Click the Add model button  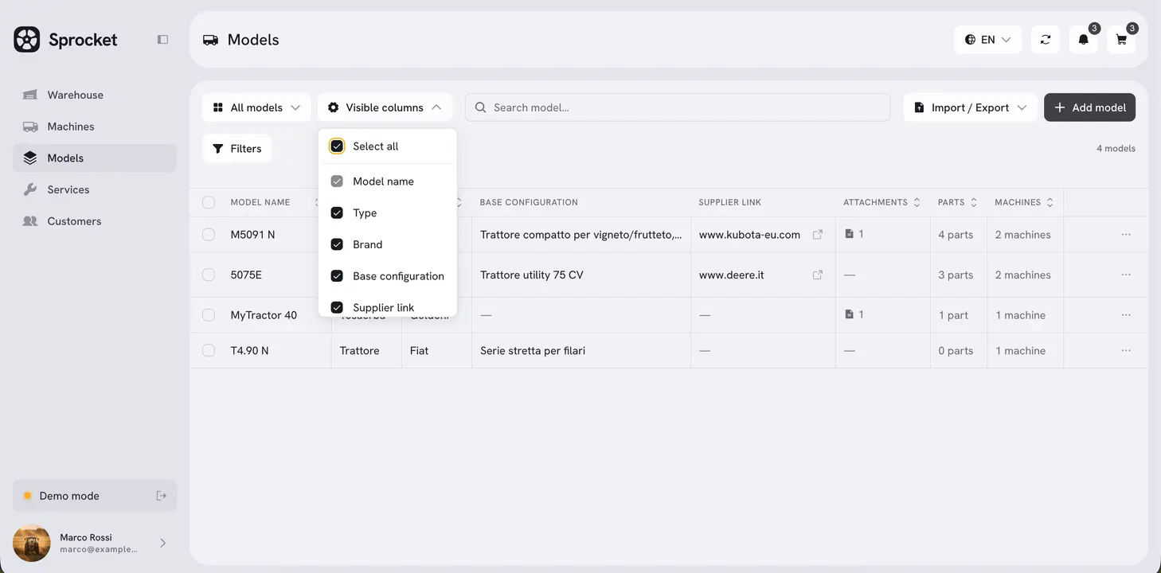[1089, 107]
